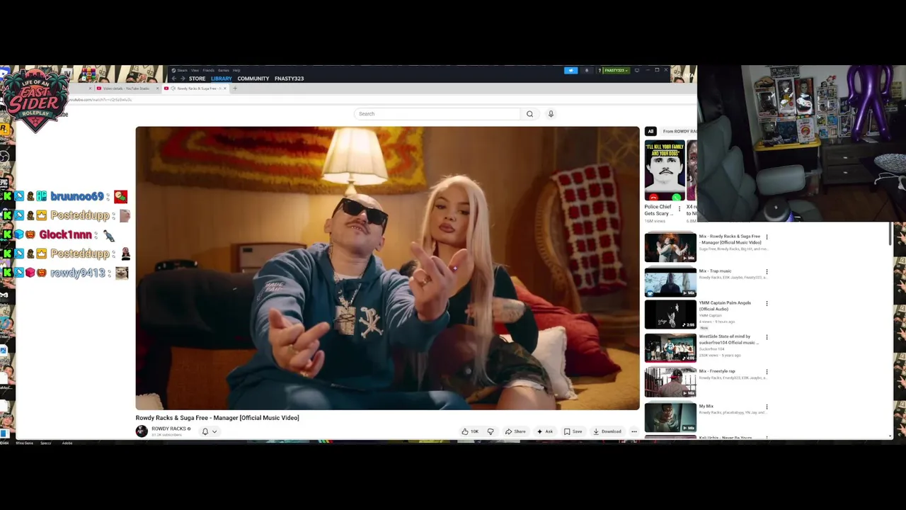Select the All filter chip
The width and height of the screenshot is (906, 510).
pyautogui.click(x=650, y=131)
